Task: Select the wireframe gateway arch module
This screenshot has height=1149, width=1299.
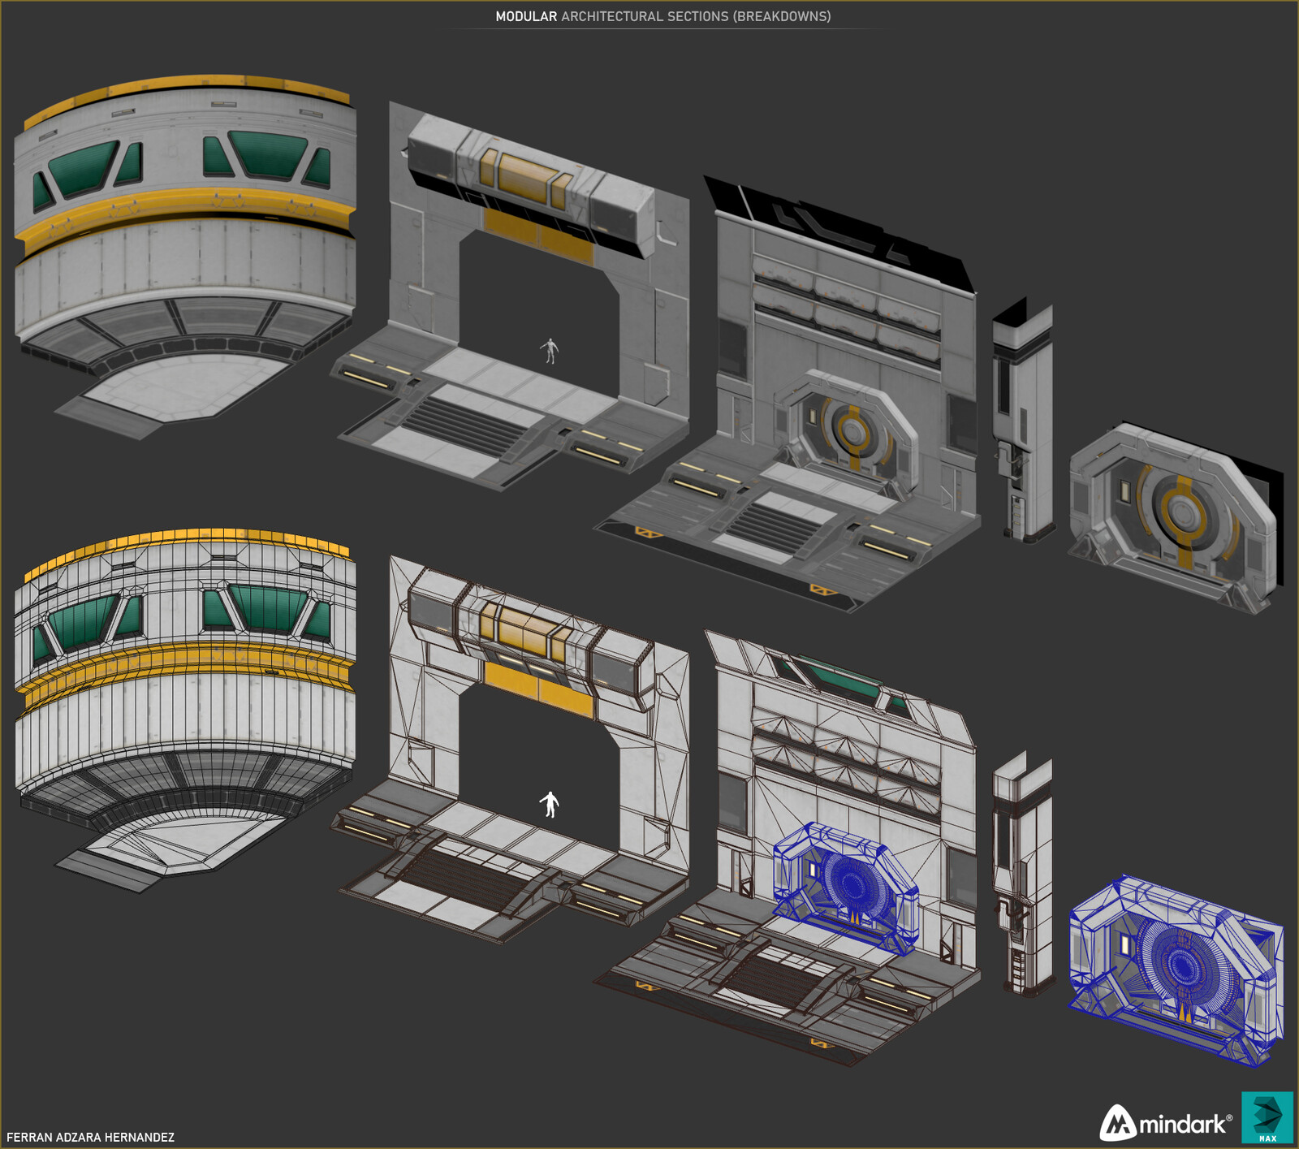Action: pyautogui.click(x=510, y=749)
